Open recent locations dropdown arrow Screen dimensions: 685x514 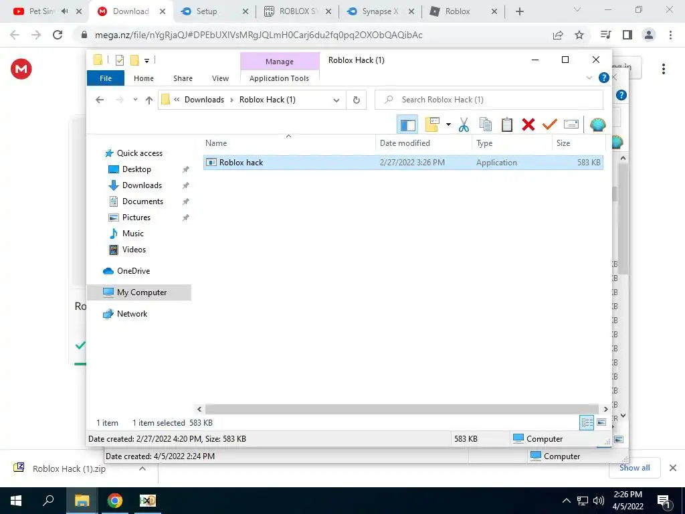135,100
